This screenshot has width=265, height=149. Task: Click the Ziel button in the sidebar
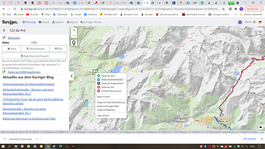pyautogui.click(x=58, y=49)
